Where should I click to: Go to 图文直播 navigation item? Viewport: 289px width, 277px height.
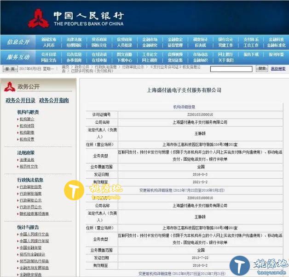coord(124,54)
